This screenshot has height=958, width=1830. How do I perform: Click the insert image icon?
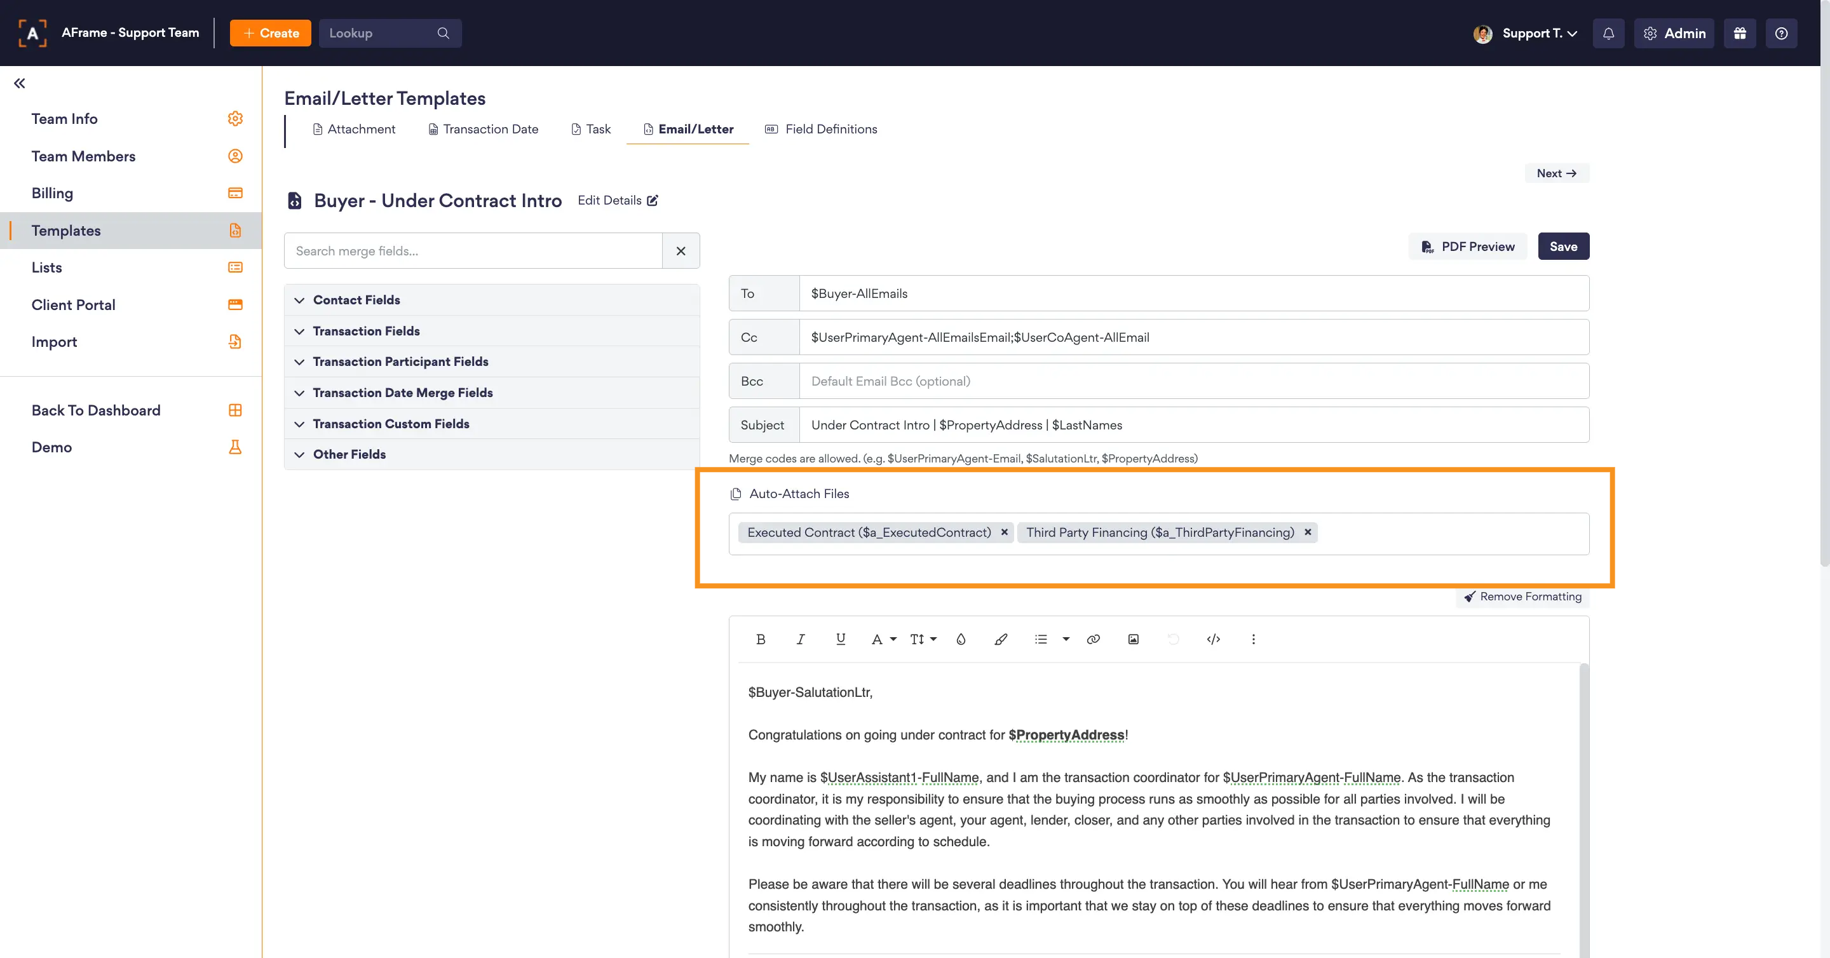[x=1133, y=639]
